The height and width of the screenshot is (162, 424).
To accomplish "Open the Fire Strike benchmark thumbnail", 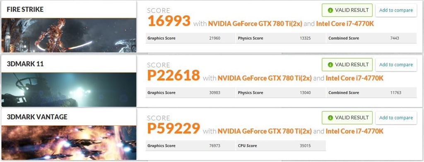I will pos(69,35).
